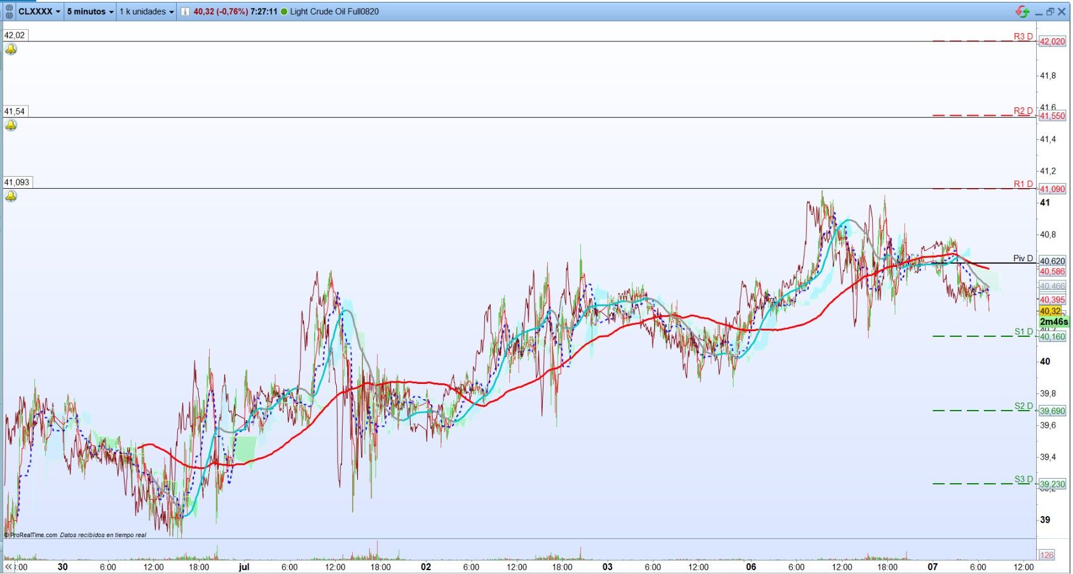Click the green market status dot
Image resolution: width=1073 pixels, height=574 pixels.
pyautogui.click(x=284, y=11)
